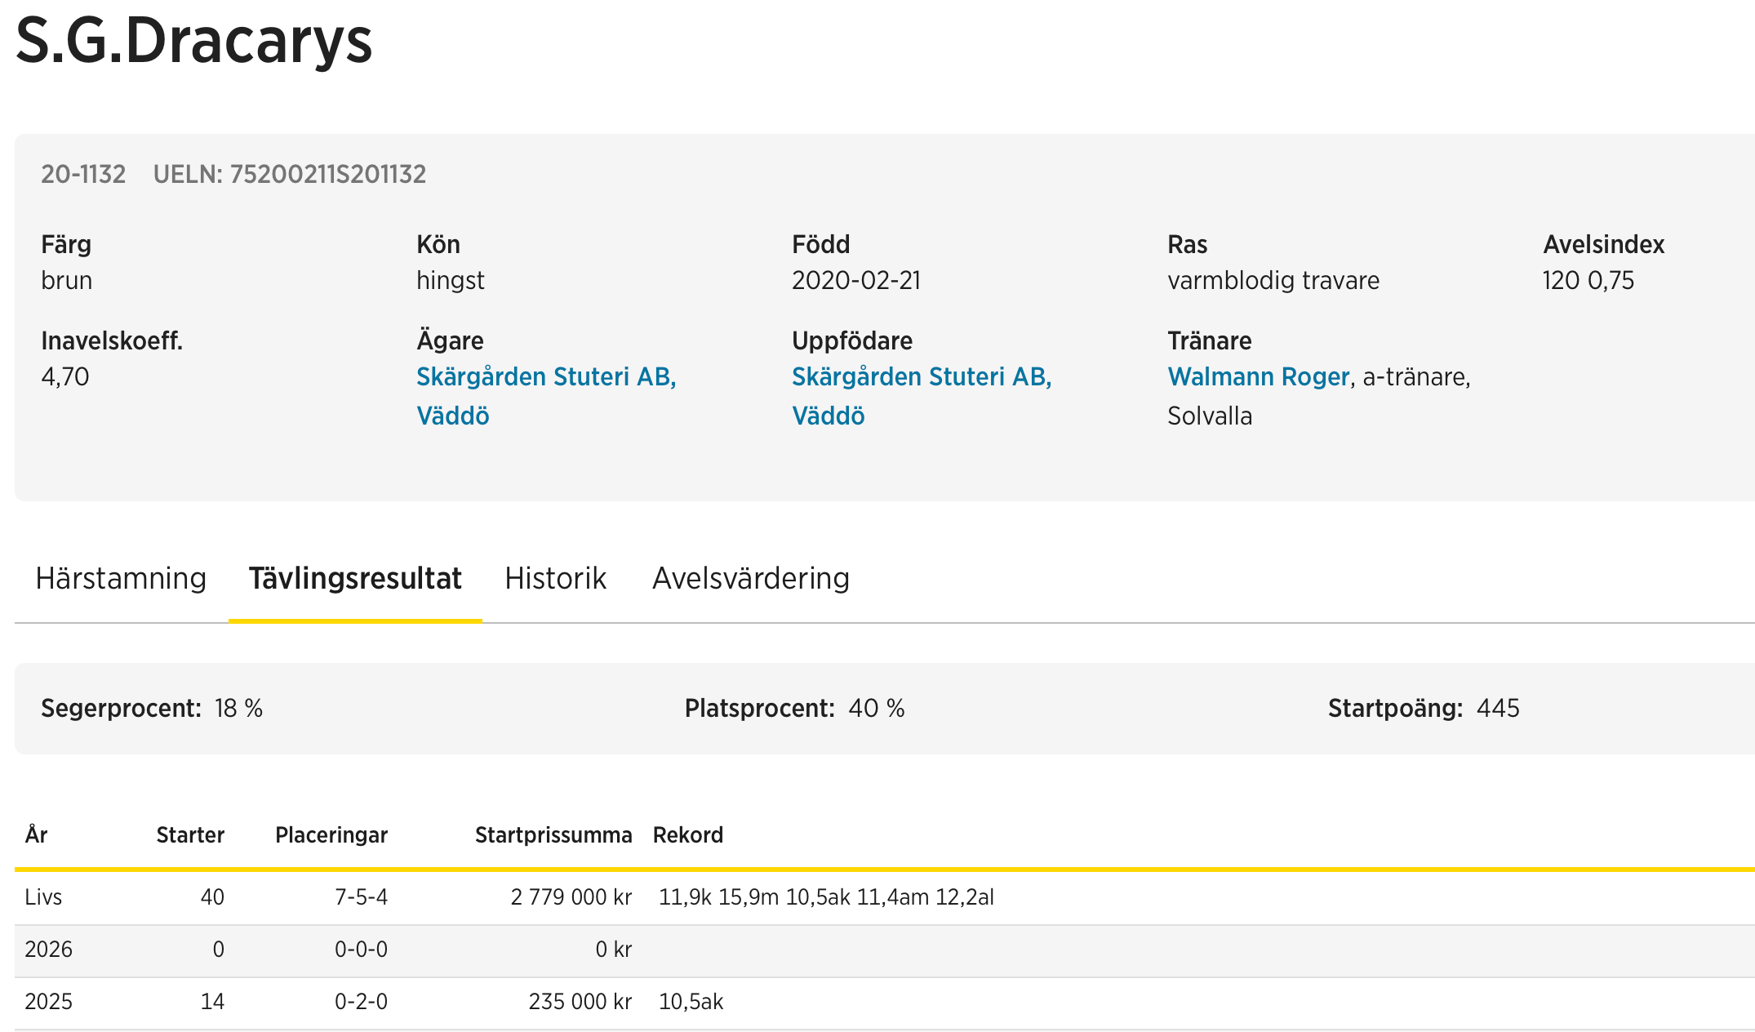Click the S.G.Dracarys page heading

[x=193, y=41]
